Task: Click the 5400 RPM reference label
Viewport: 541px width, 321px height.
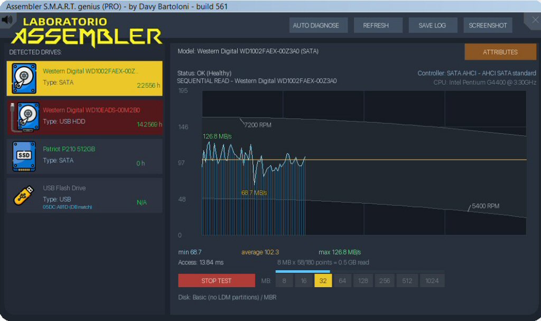Action: tap(486, 206)
